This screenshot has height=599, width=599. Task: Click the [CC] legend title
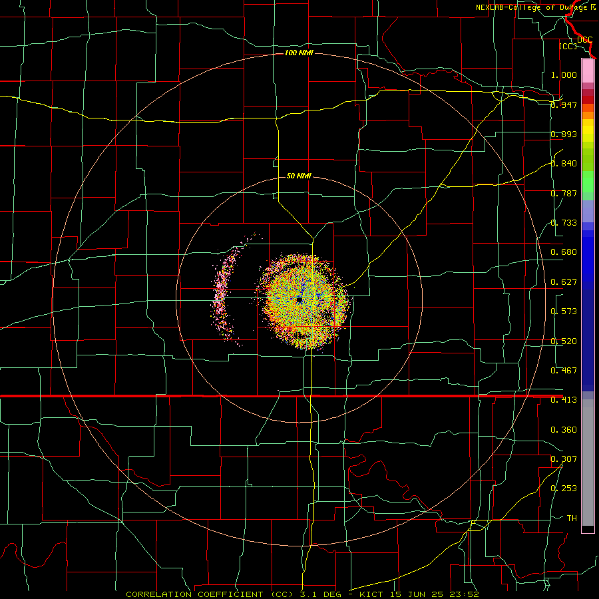point(568,46)
